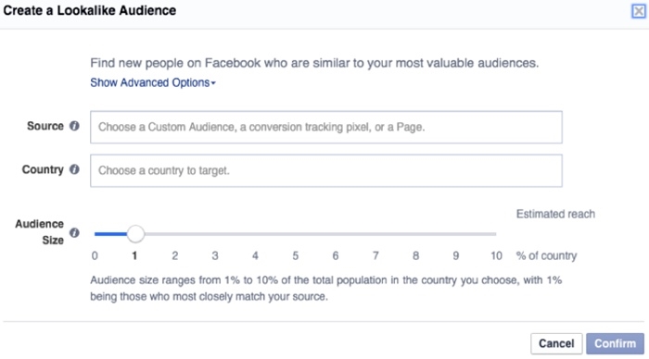Click the 'Estimated reach' text

(x=555, y=214)
